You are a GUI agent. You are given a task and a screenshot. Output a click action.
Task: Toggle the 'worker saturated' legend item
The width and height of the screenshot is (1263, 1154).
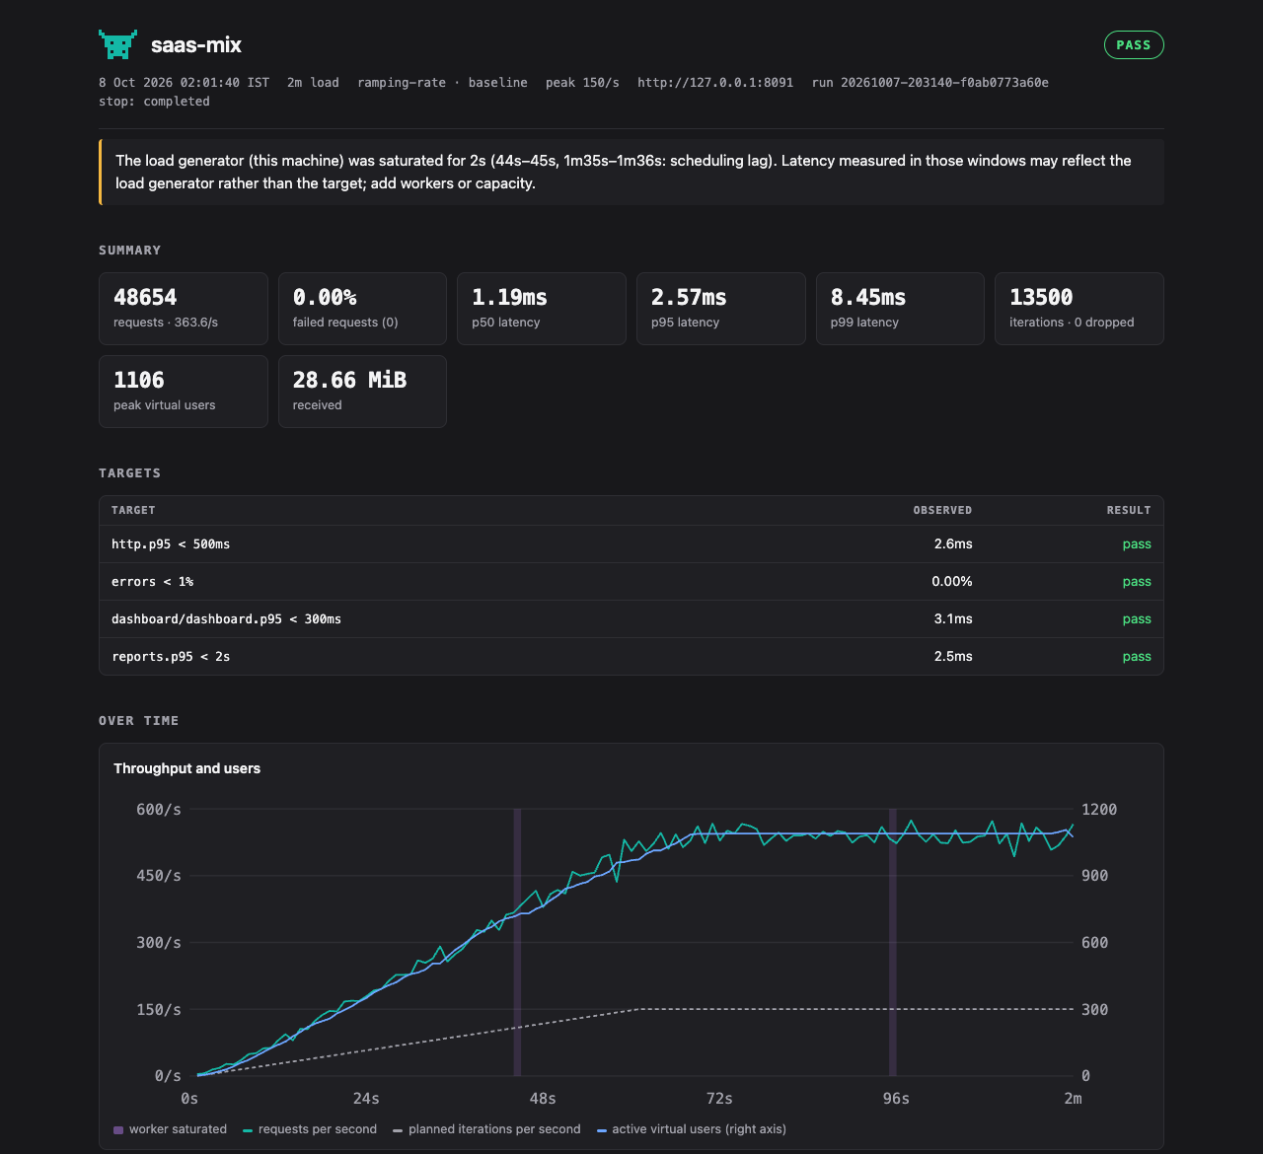[x=170, y=1129]
